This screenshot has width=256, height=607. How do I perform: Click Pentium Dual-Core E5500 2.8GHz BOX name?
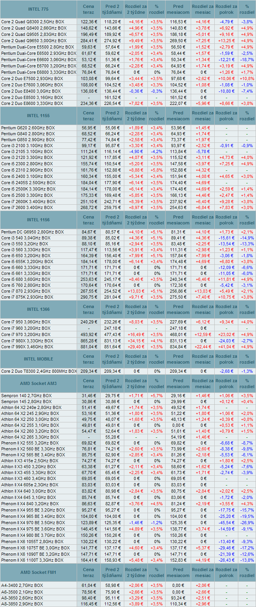point(38,47)
